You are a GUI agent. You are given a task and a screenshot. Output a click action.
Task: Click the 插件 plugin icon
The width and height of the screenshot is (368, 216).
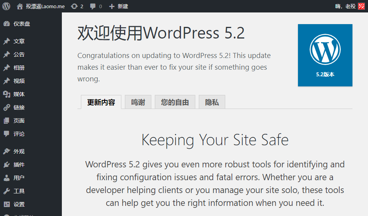pos(7,165)
